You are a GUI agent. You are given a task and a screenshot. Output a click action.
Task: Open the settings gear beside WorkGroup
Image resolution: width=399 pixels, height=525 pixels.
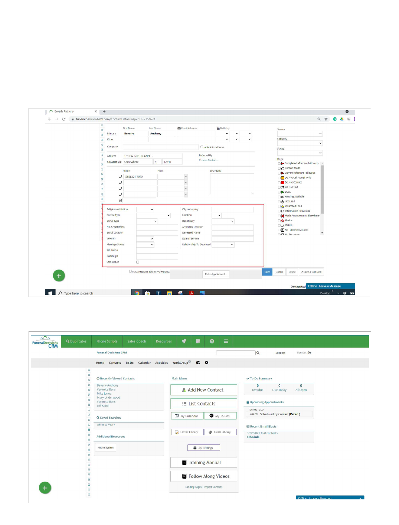pyautogui.click(x=207, y=363)
